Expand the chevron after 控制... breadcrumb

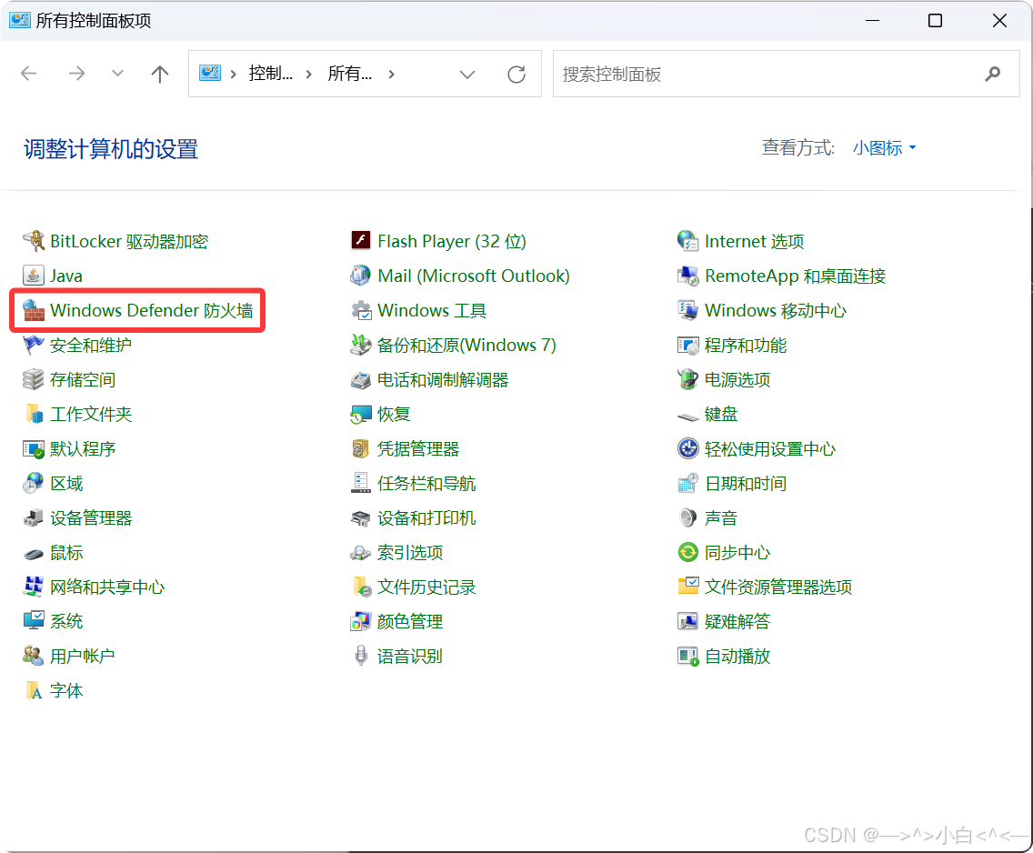tap(309, 74)
